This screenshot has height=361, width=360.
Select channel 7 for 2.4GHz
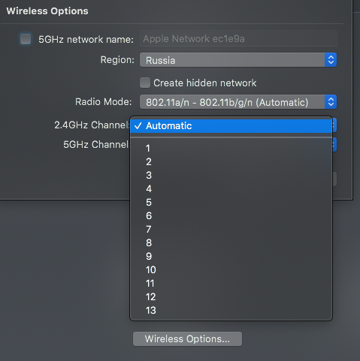(231, 230)
